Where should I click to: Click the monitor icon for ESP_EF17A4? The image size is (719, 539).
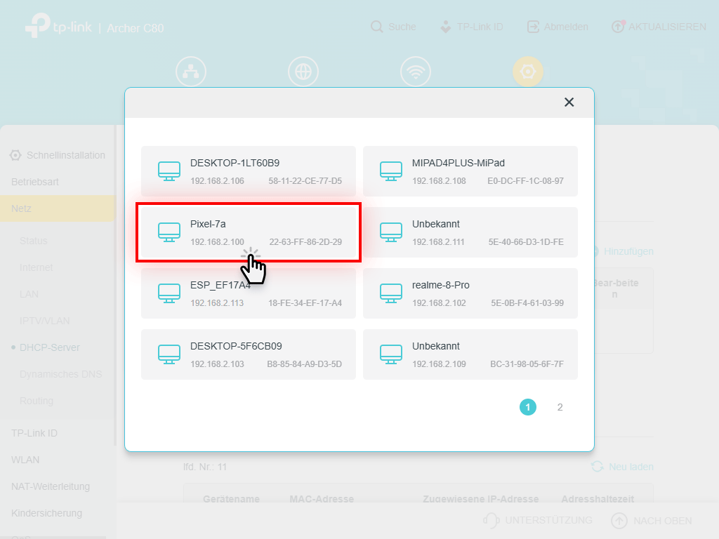pyautogui.click(x=169, y=293)
